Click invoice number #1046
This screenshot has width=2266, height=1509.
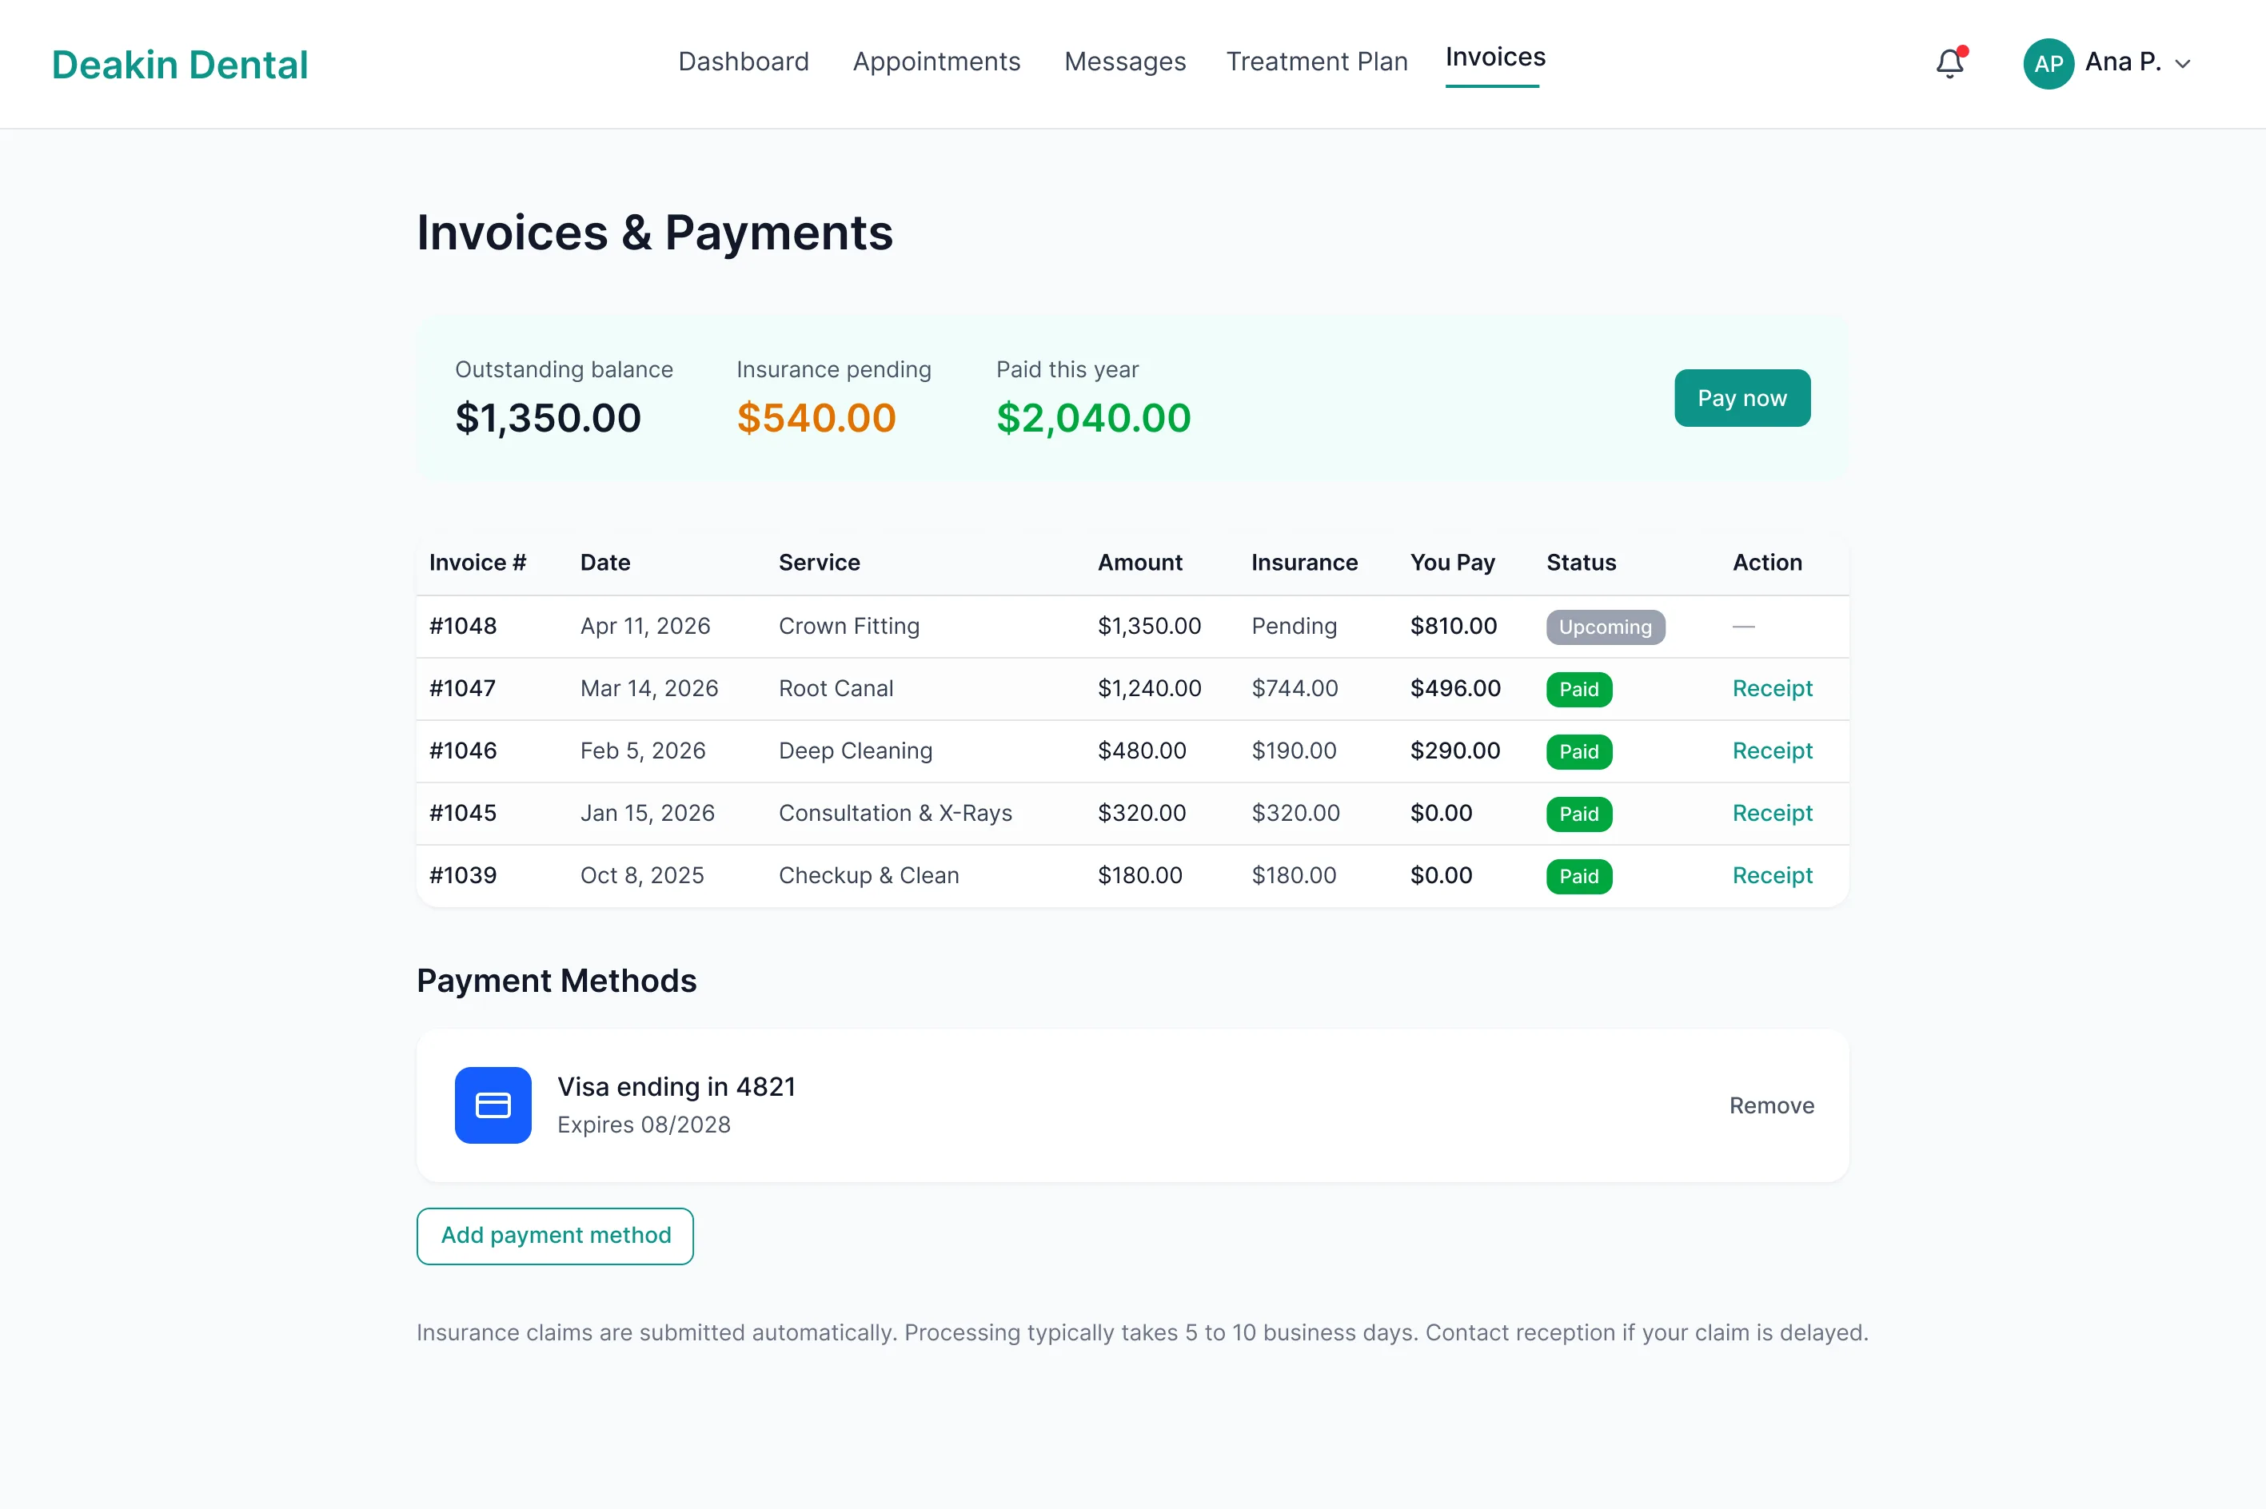pyautogui.click(x=463, y=751)
